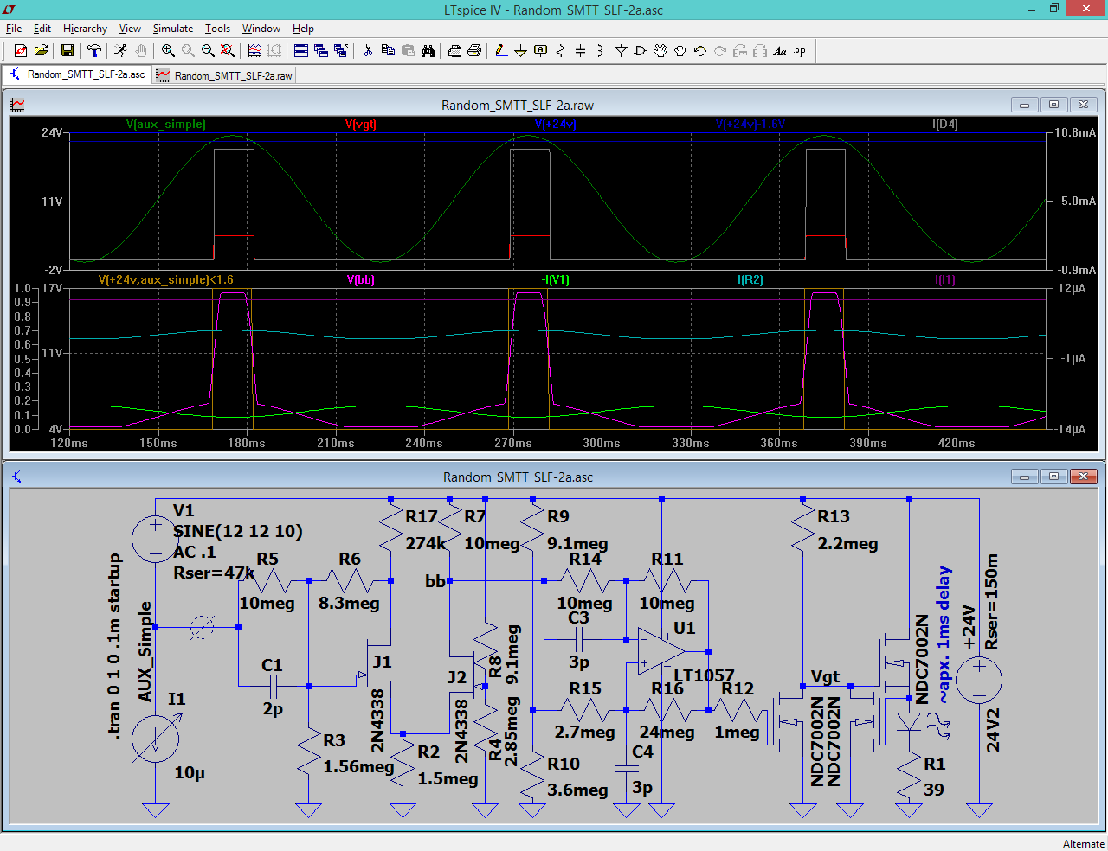Select the SPICE directive '.op' tool
1108x851 pixels.
[x=800, y=51]
